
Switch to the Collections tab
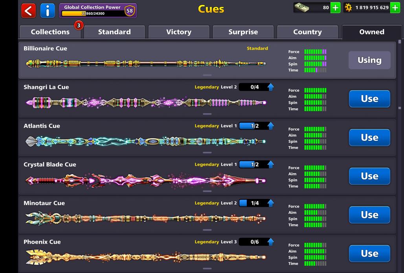50,32
